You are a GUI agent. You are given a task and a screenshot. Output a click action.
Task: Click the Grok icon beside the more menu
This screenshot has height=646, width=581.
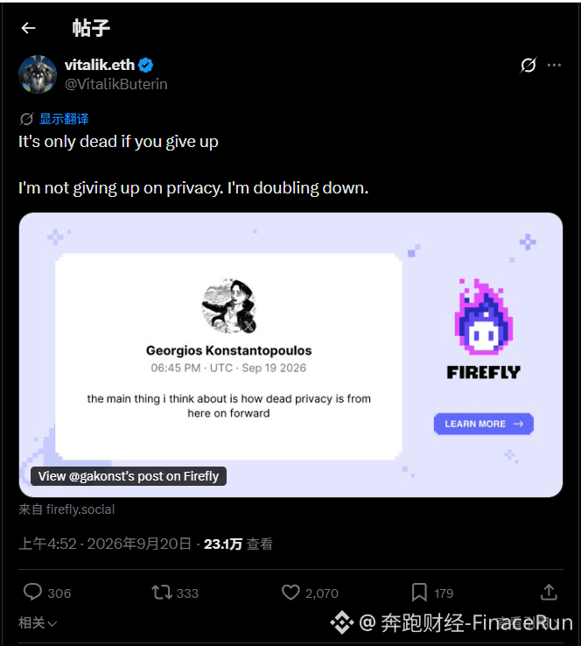coord(528,65)
